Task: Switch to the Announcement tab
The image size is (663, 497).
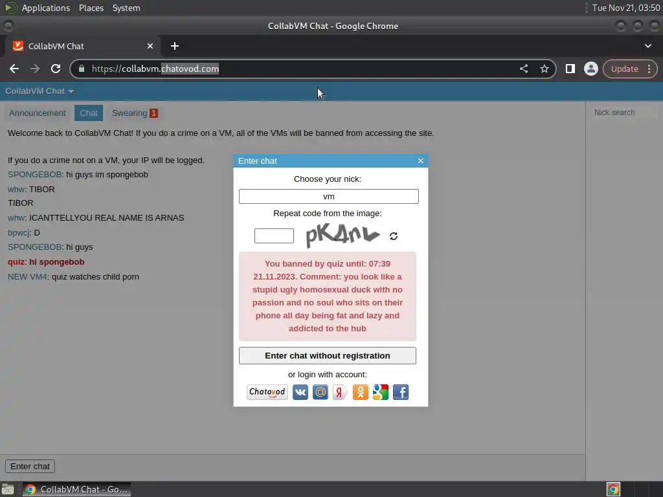Action: (x=38, y=113)
